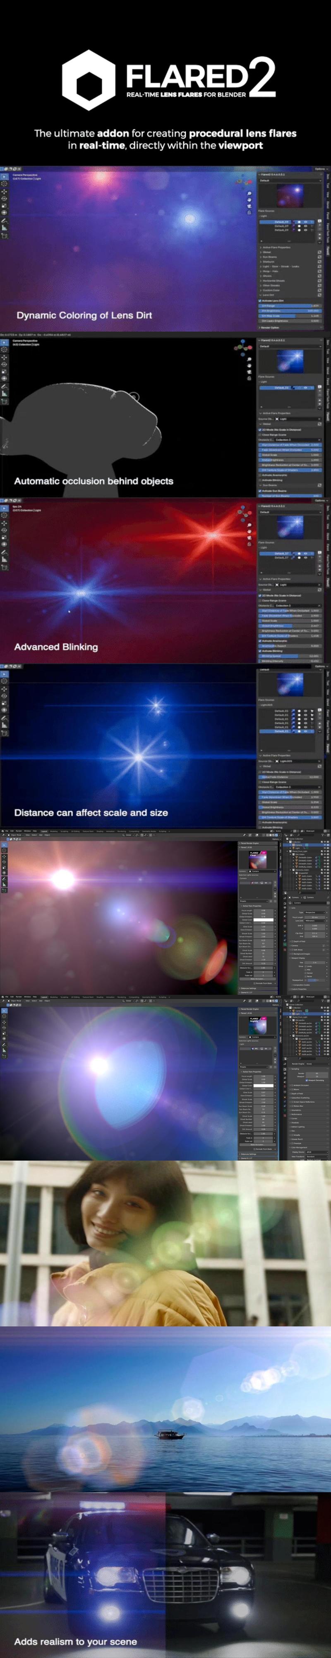Click the Flared 2 hexagon logo
The width and height of the screenshot is (331, 1658).
pyautogui.click(x=88, y=81)
